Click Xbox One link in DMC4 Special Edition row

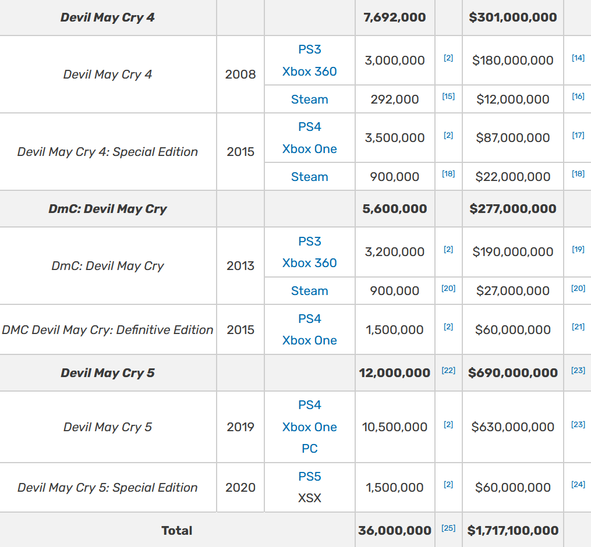[x=309, y=149]
